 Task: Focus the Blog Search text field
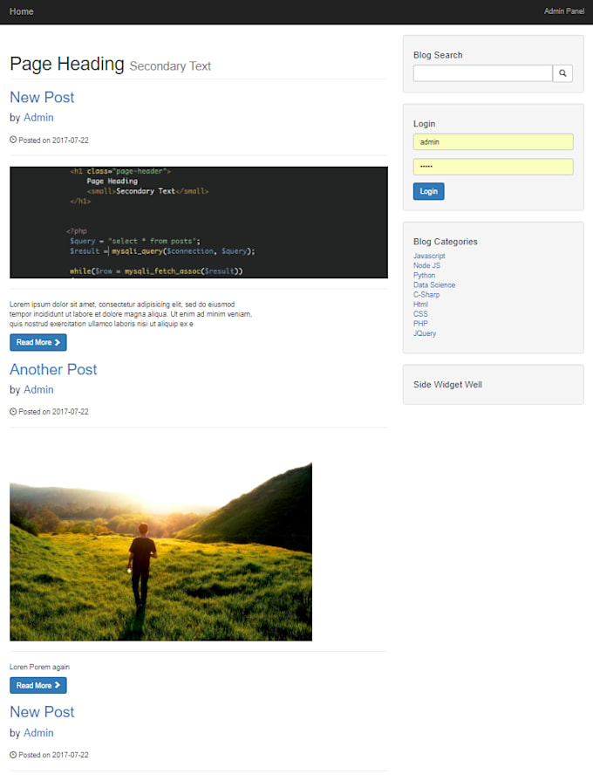click(482, 73)
